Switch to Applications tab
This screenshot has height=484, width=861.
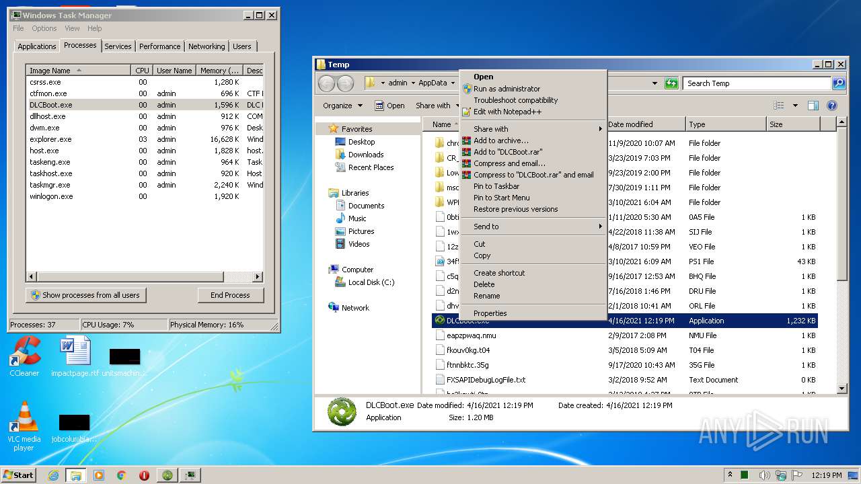coord(36,46)
